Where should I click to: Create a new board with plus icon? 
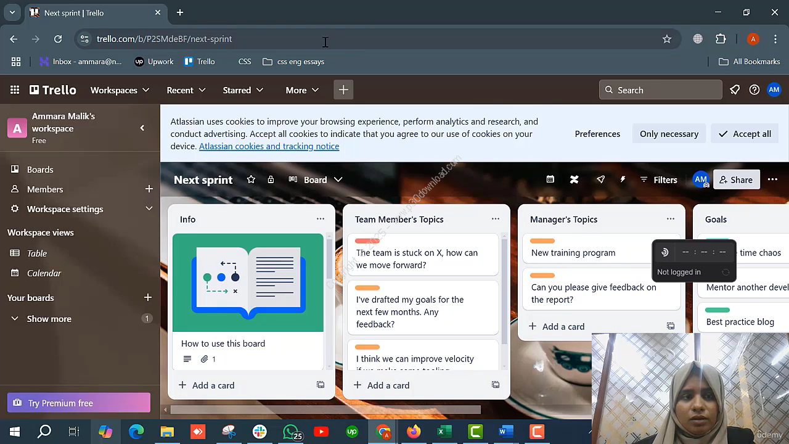click(148, 297)
